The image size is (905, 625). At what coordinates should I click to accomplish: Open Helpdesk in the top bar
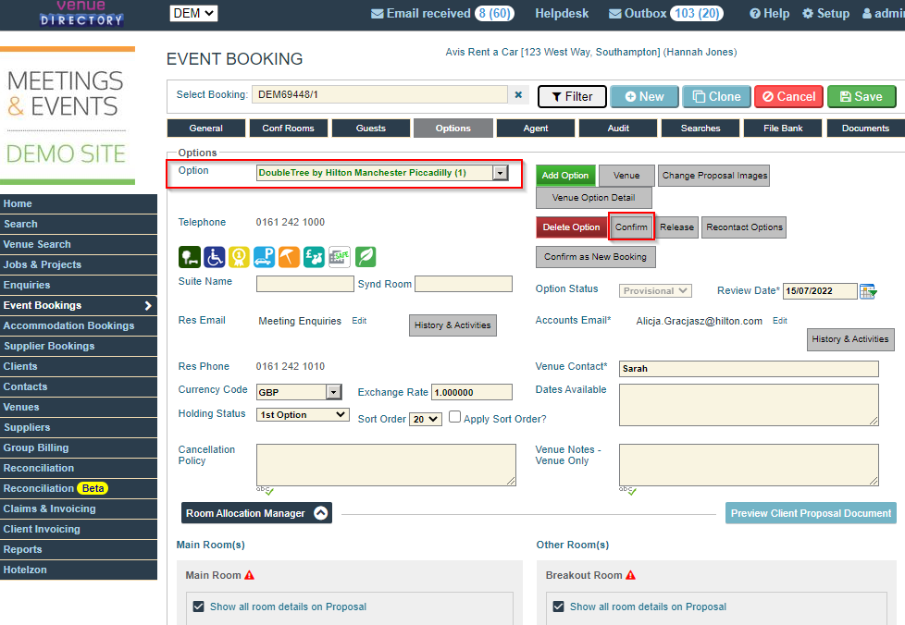tap(562, 13)
